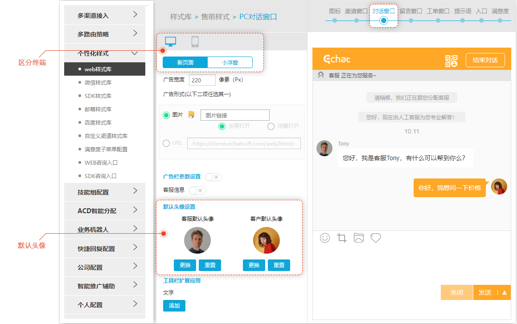The height and width of the screenshot is (324, 517).
Task: Toggle the 客服信息 switch
Action: (197, 190)
